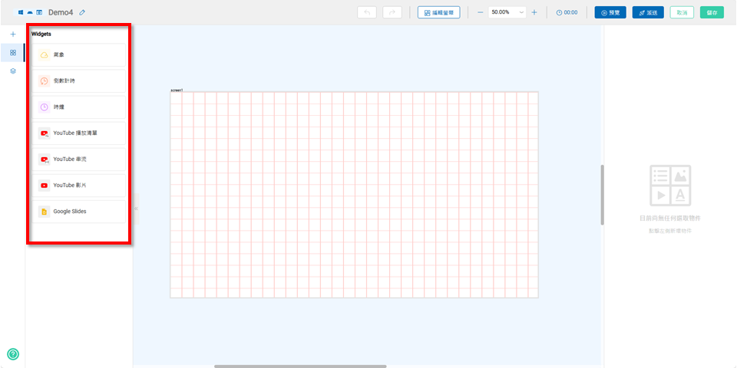Collapse the Widgets panel with side chevron

pyautogui.click(x=136, y=208)
